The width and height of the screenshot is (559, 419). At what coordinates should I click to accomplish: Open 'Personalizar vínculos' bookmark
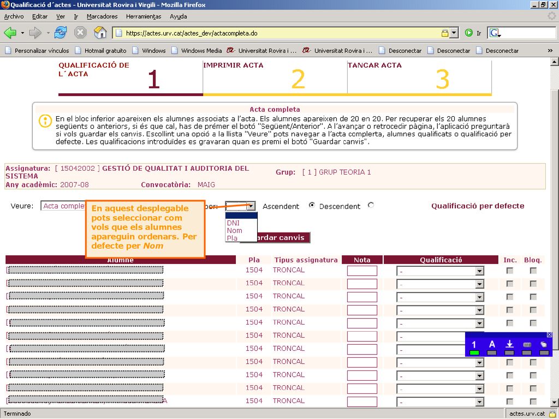point(37,51)
